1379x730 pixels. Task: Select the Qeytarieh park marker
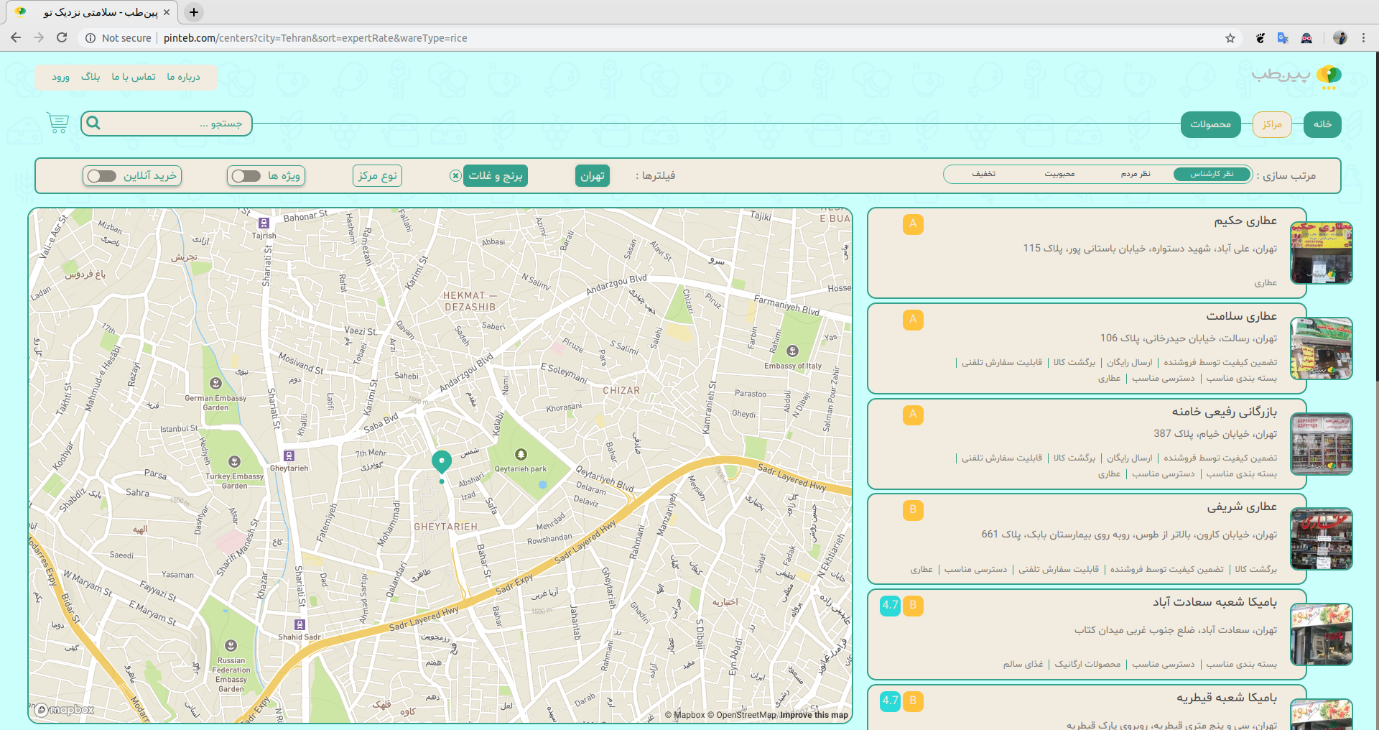tap(521, 455)
